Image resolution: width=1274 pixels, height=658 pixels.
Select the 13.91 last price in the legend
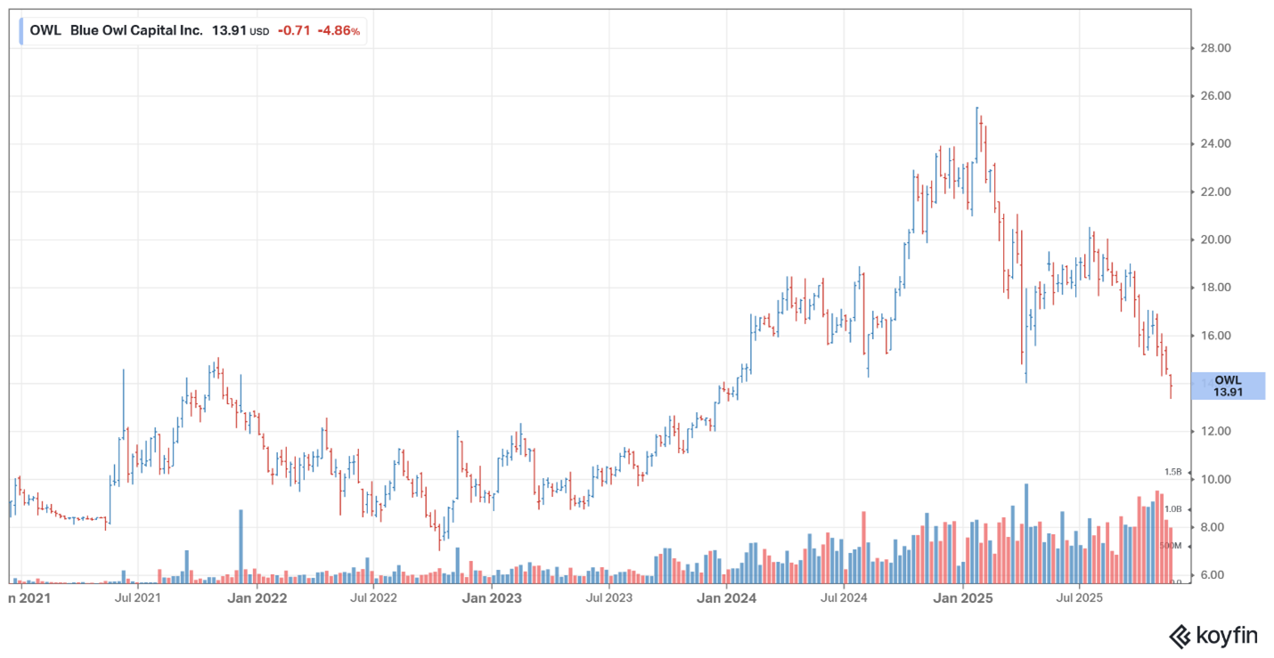tap(228, 30)
